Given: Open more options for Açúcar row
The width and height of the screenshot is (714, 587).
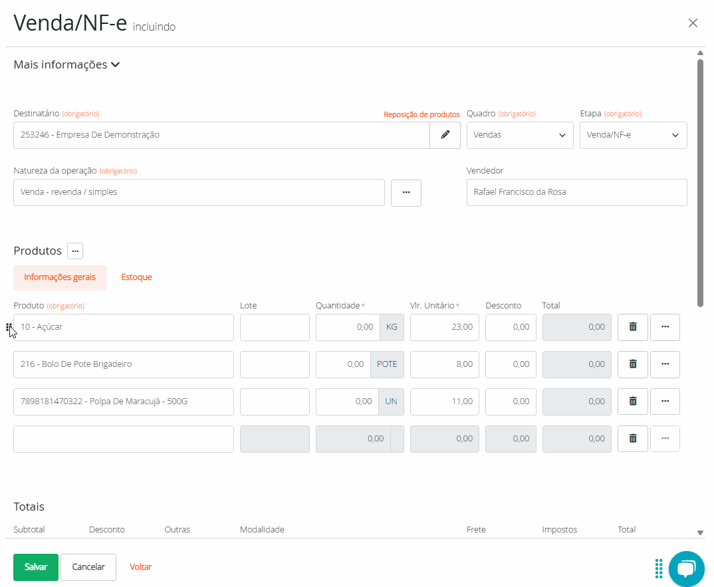Looking at the screenshot, I should (665, 327).
